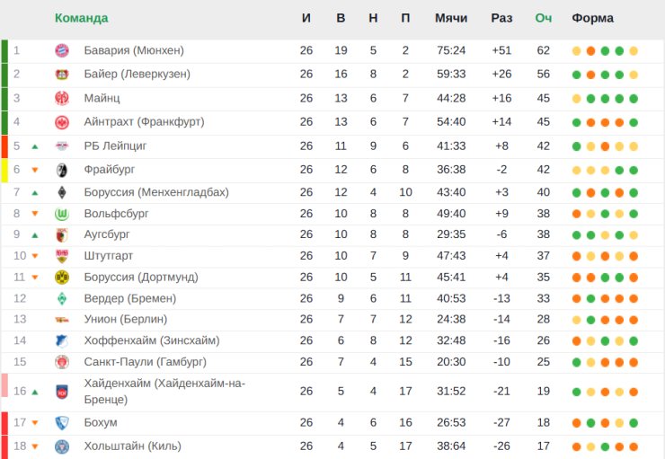Open the Боруссия (Менхенгладбах) team link

pos(155,192)
